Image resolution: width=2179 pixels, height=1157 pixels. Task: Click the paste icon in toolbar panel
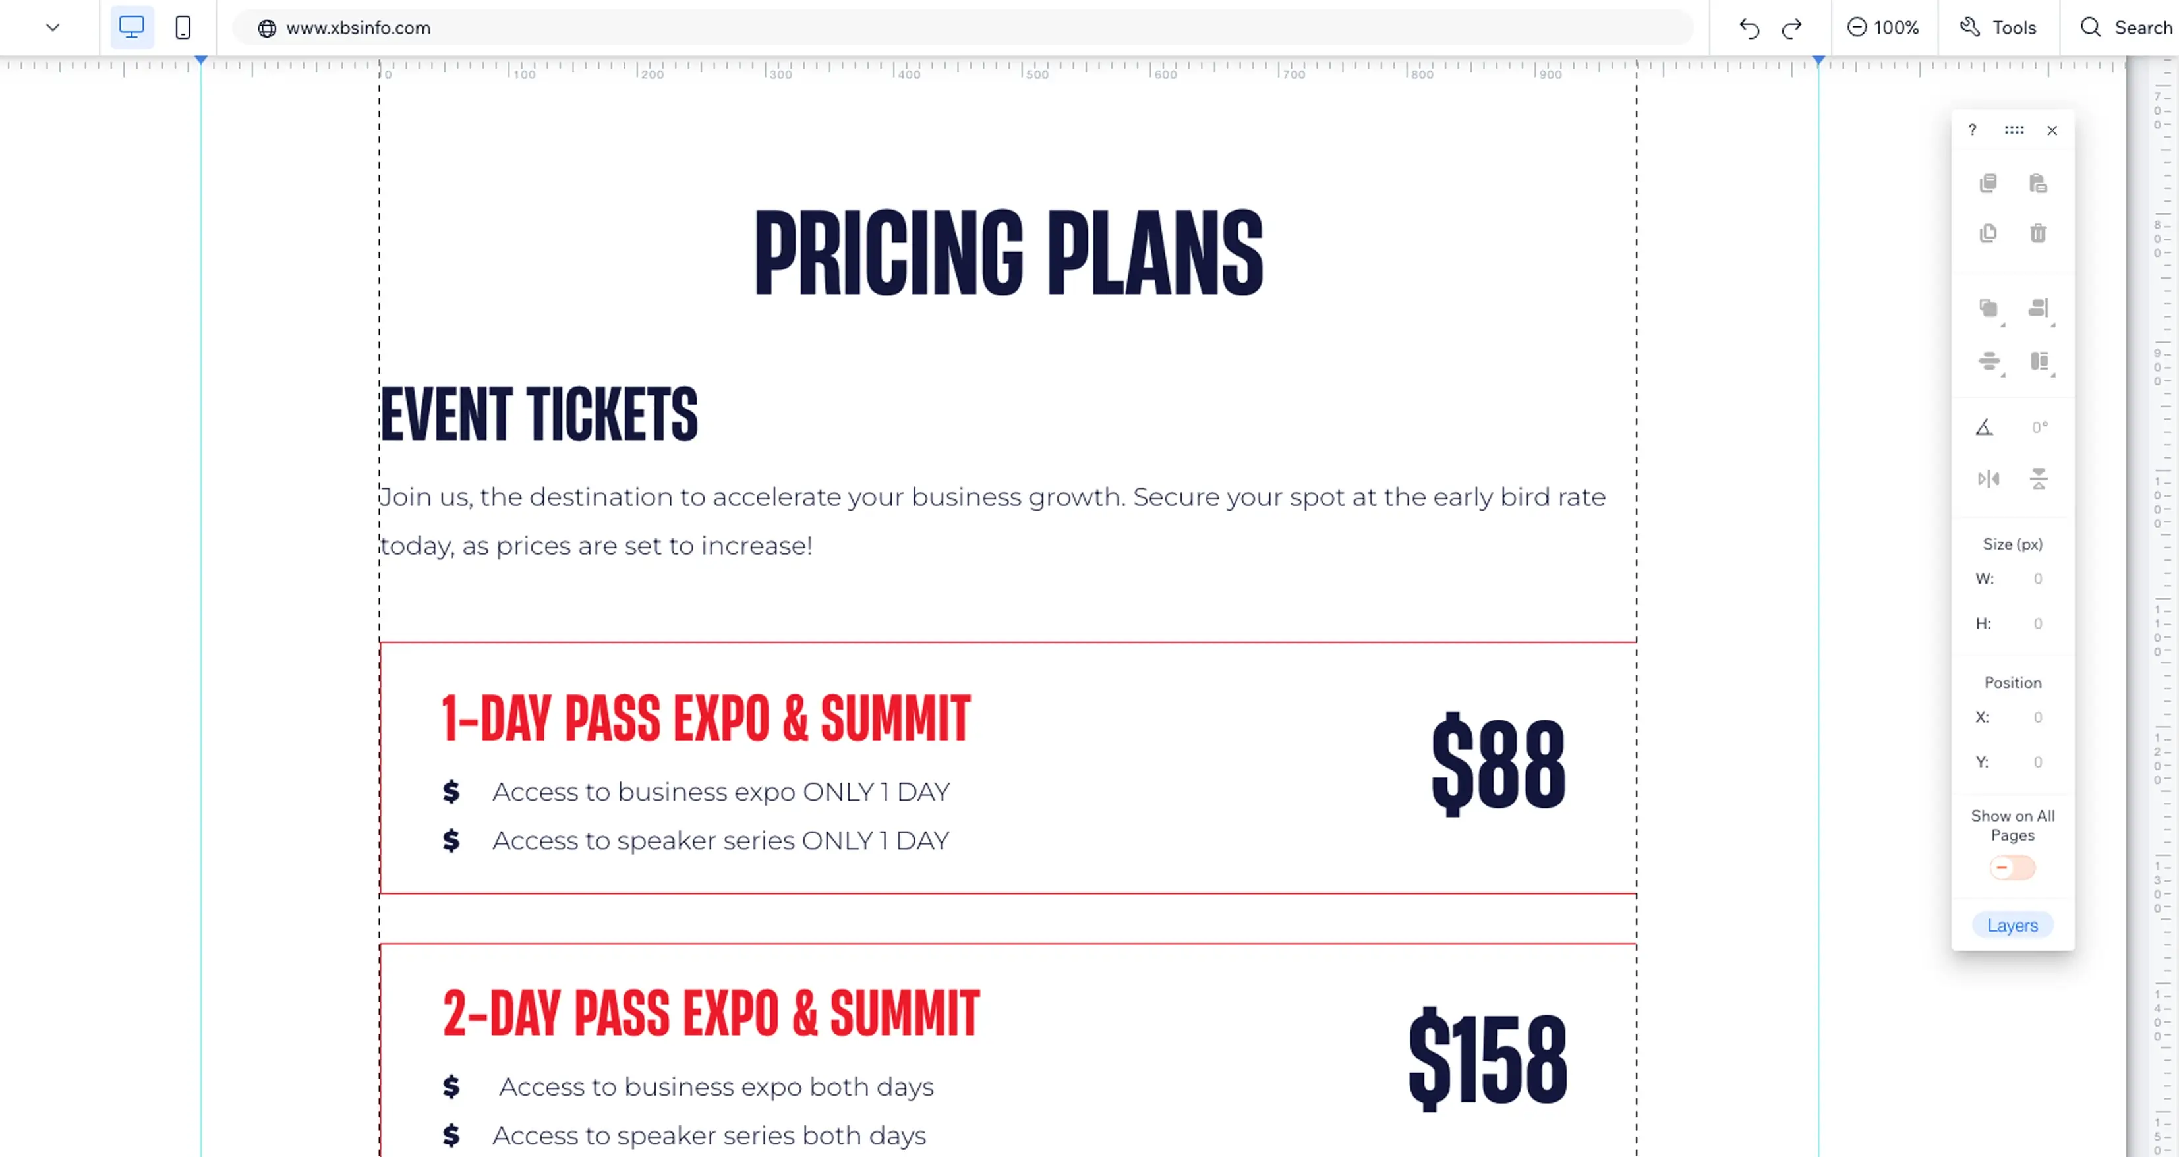2038,183
